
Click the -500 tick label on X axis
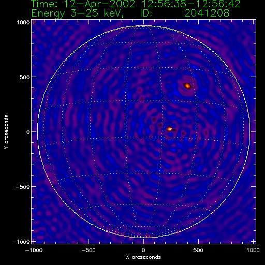(89, 250)
